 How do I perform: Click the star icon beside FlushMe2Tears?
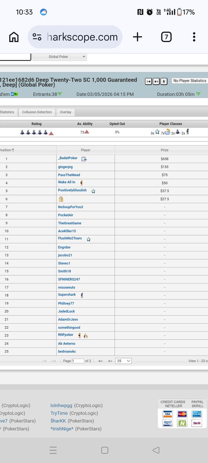pyautogui.click(x=89, y=239)
